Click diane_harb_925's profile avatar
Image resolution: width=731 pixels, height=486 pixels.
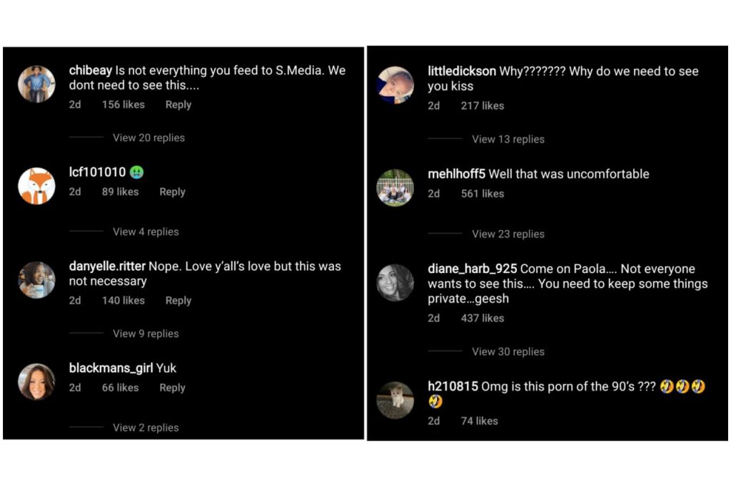click(x=395, y=283)
